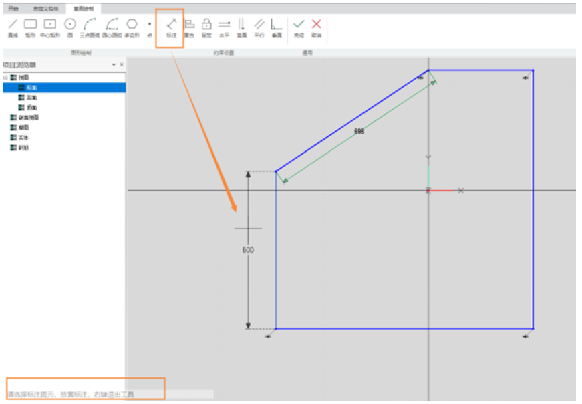Viewport: 582px width, 404px height.
Task: Apply the Parallel (平行) constraint
Action: [259, 27]
